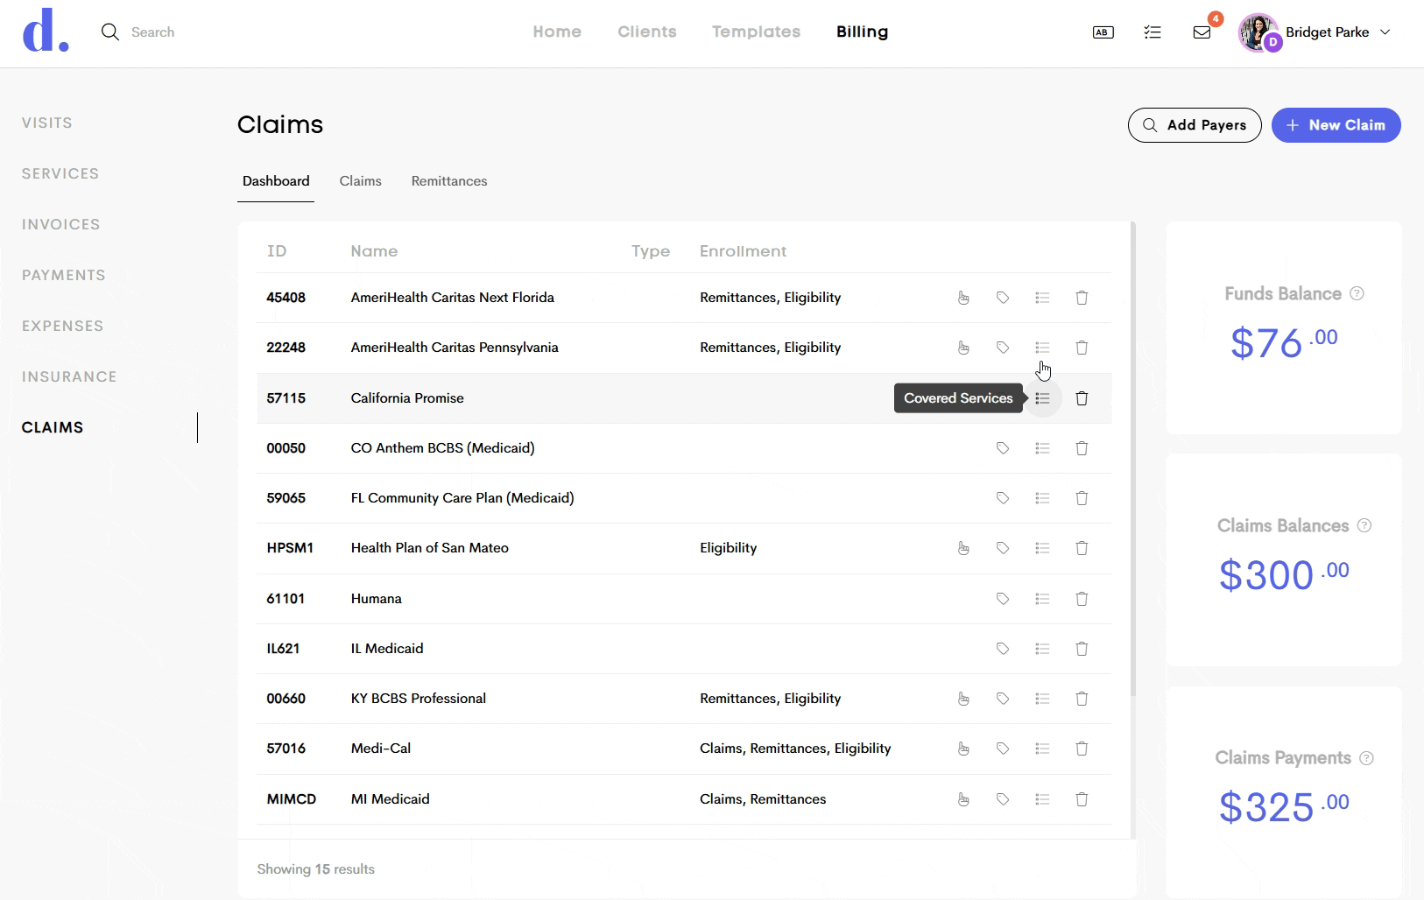Open covered services list for MI Medicaid
Viewport: 1424px width, 900px height.
1042,799
